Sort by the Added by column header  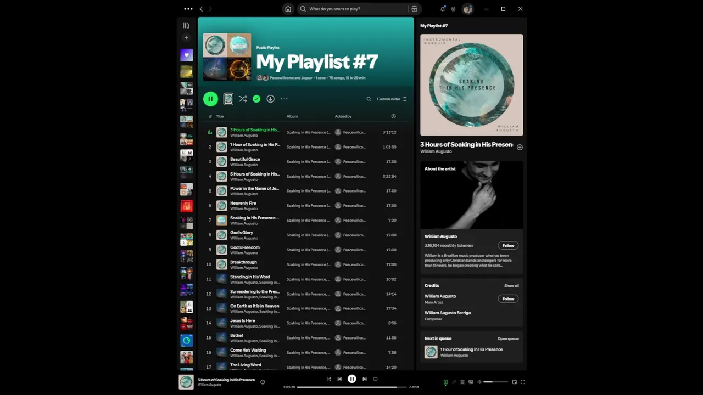[x=343, y=116]
